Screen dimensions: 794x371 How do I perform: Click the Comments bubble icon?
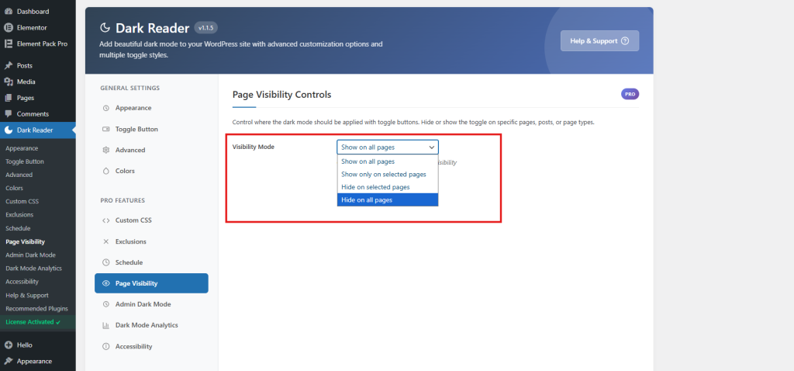click(8, 114)
